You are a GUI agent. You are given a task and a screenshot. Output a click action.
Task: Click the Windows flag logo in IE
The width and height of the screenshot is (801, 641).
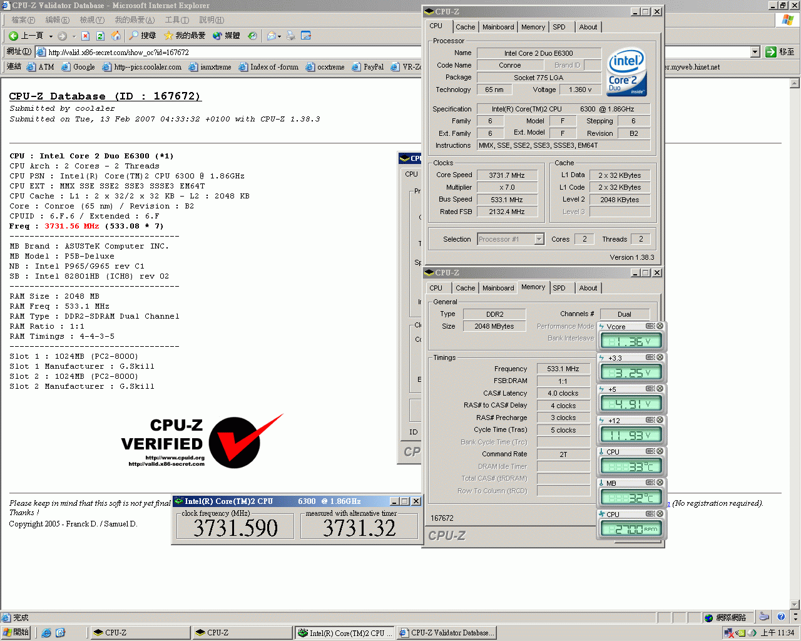(x=788, y=20)
